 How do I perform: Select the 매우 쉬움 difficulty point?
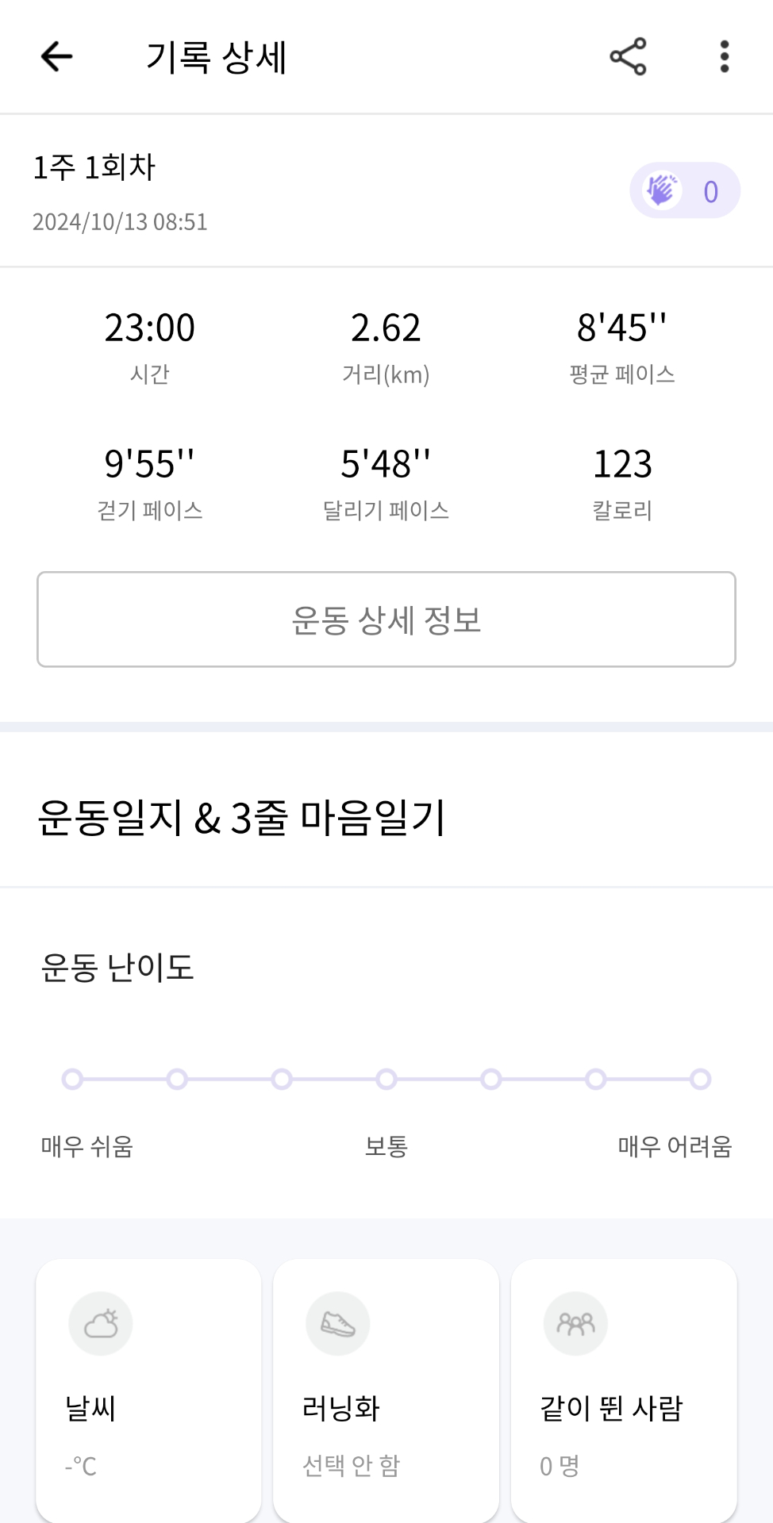72,1079
